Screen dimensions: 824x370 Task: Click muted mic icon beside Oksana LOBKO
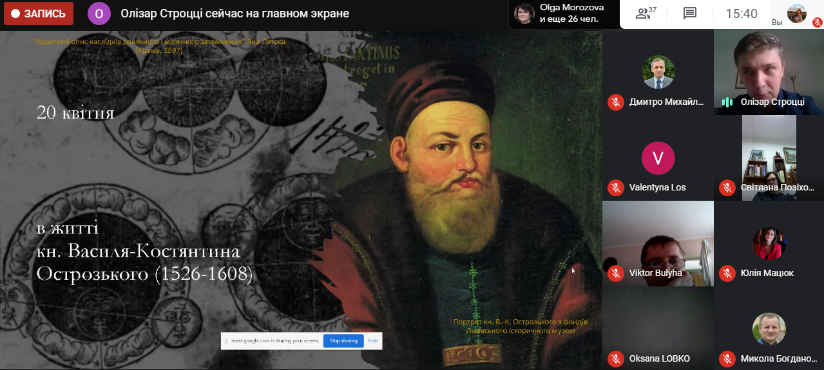click(615, 358)
